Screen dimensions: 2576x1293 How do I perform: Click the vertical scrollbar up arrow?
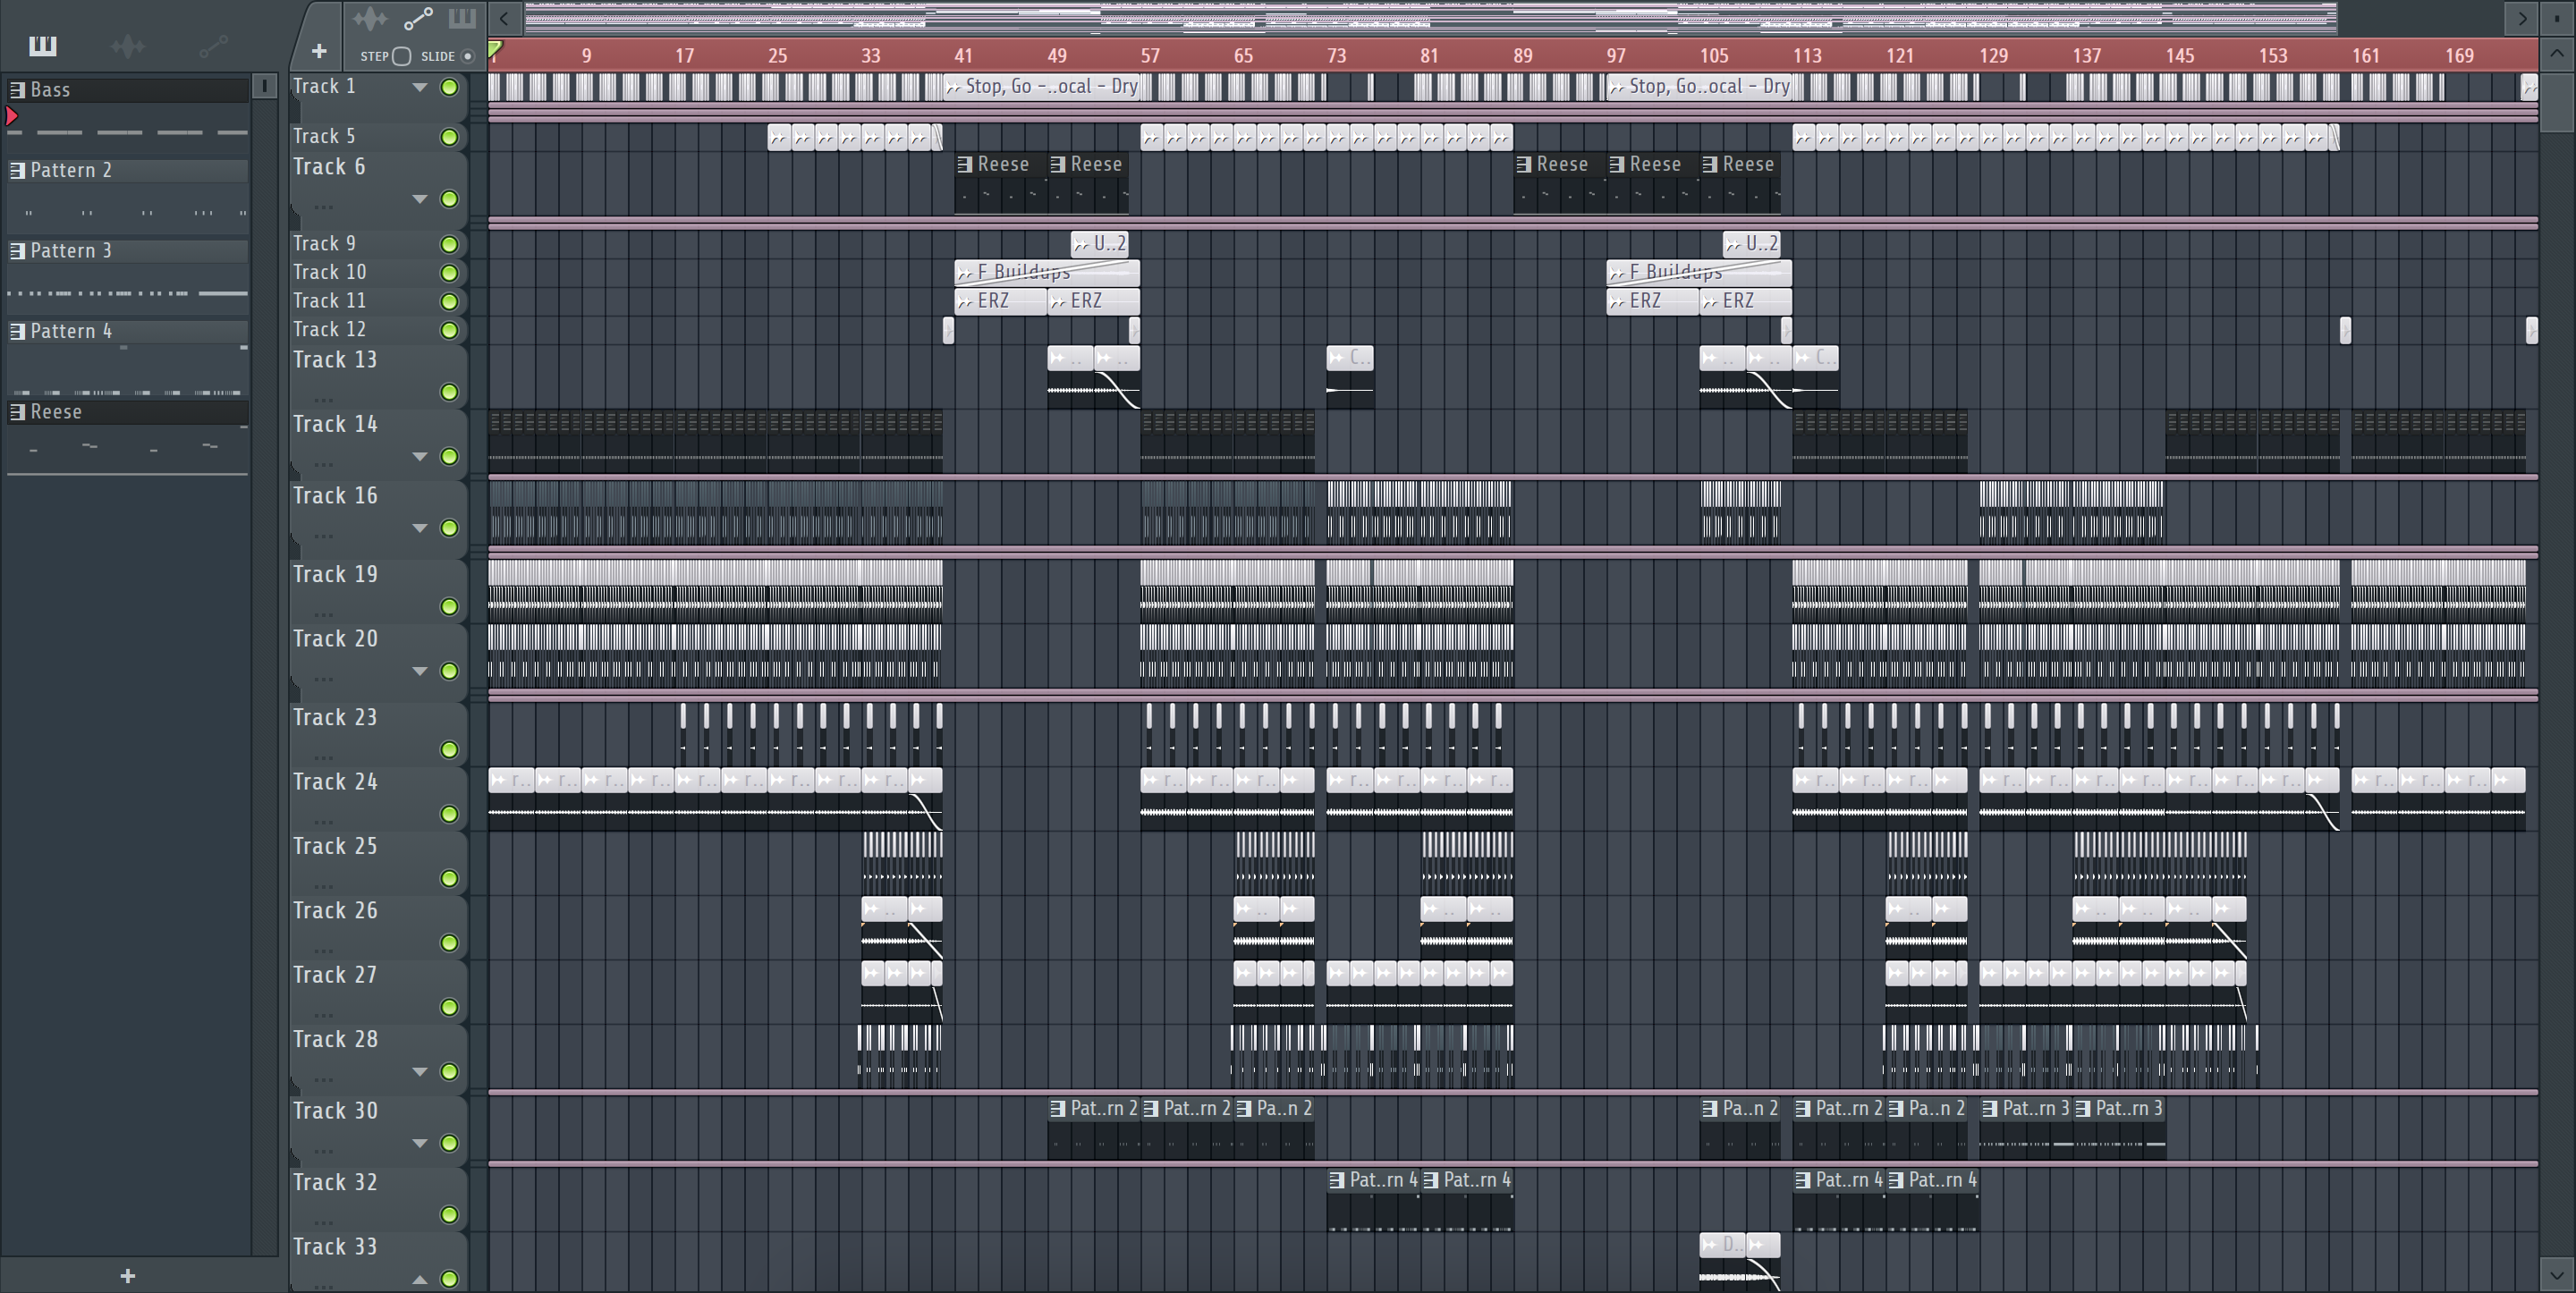point(2557,53)
